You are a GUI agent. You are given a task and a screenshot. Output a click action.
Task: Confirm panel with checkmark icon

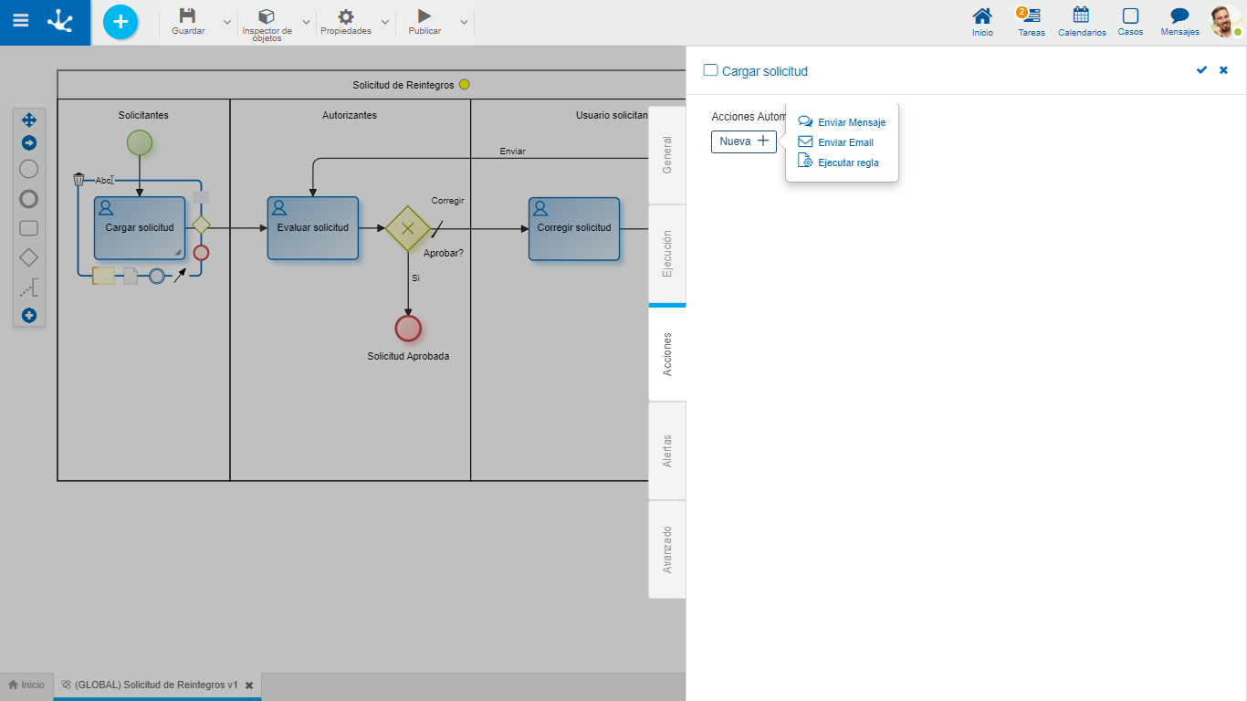pos(1201,70)
